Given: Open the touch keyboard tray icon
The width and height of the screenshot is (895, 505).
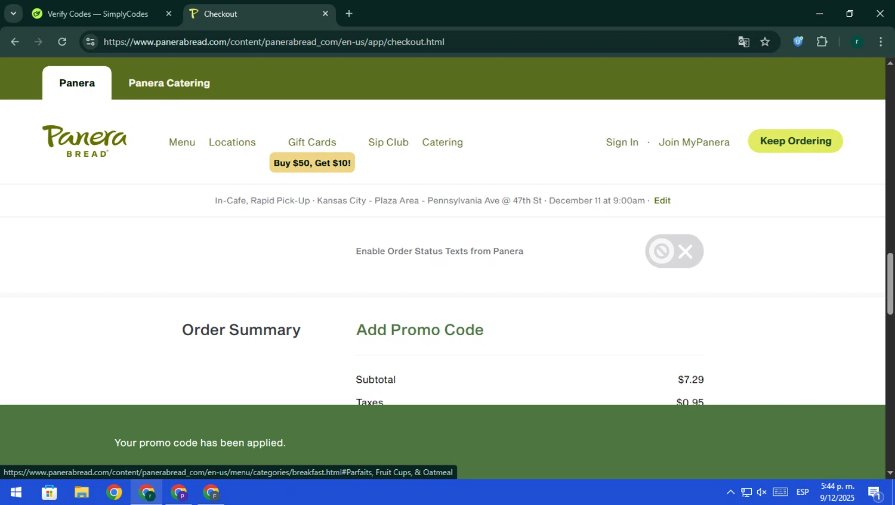Looking at the screenshot, I should 780,492.
